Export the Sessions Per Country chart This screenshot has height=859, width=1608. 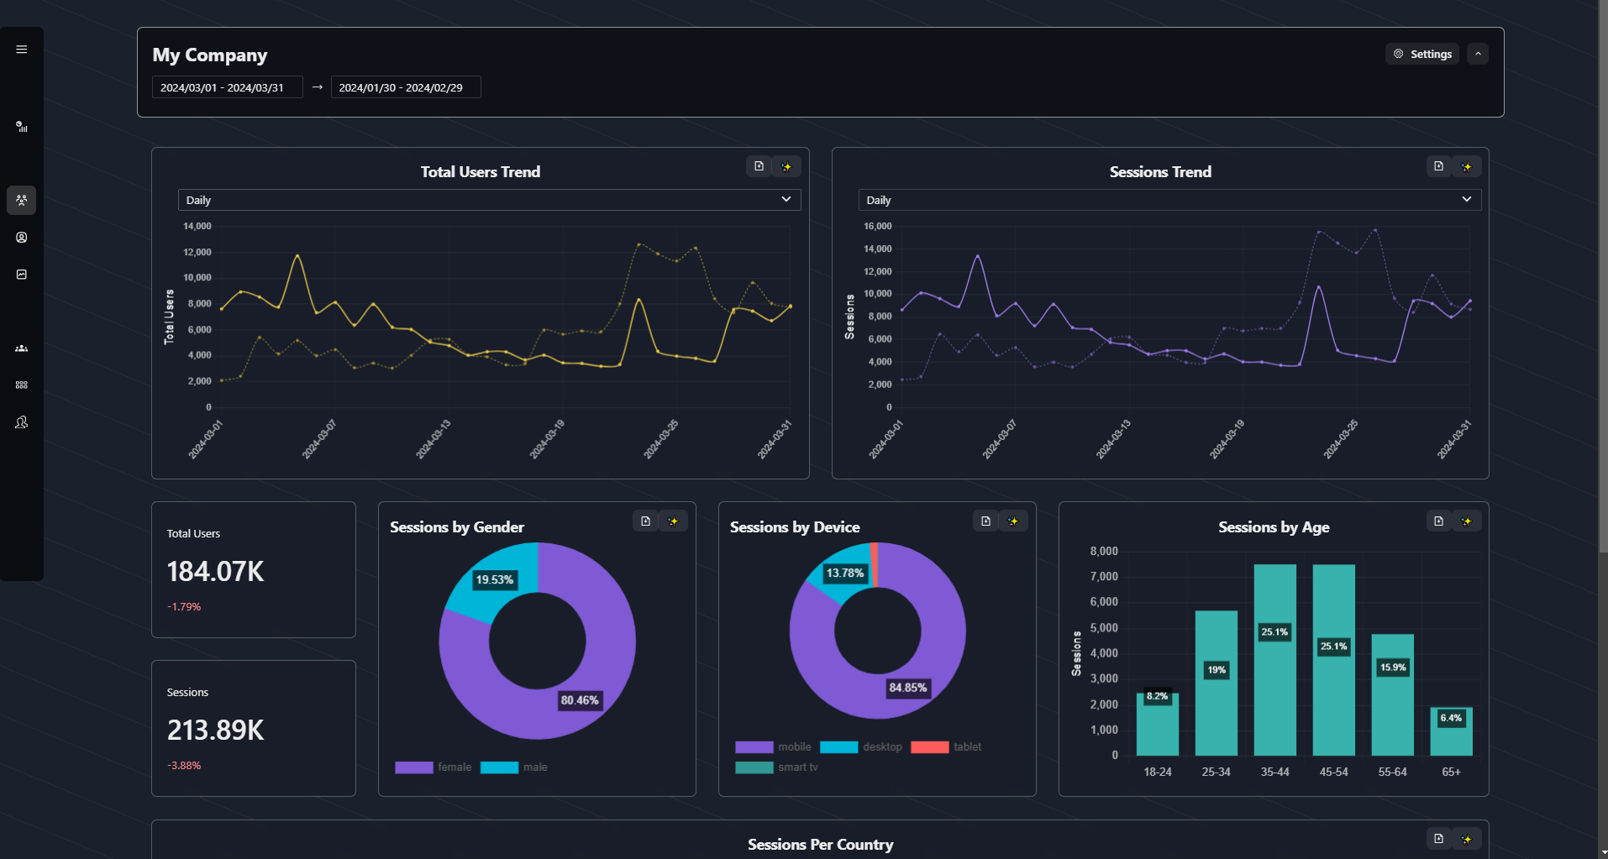pyautogui.click(x=1438, y=839)
